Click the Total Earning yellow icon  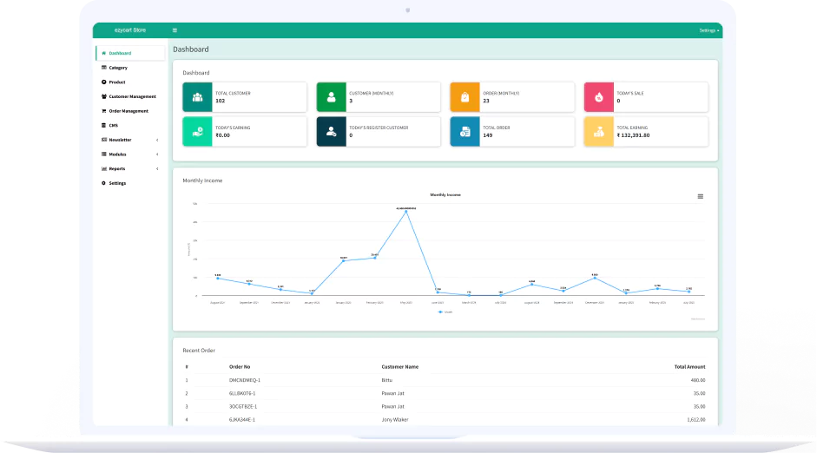click(599, 132)
